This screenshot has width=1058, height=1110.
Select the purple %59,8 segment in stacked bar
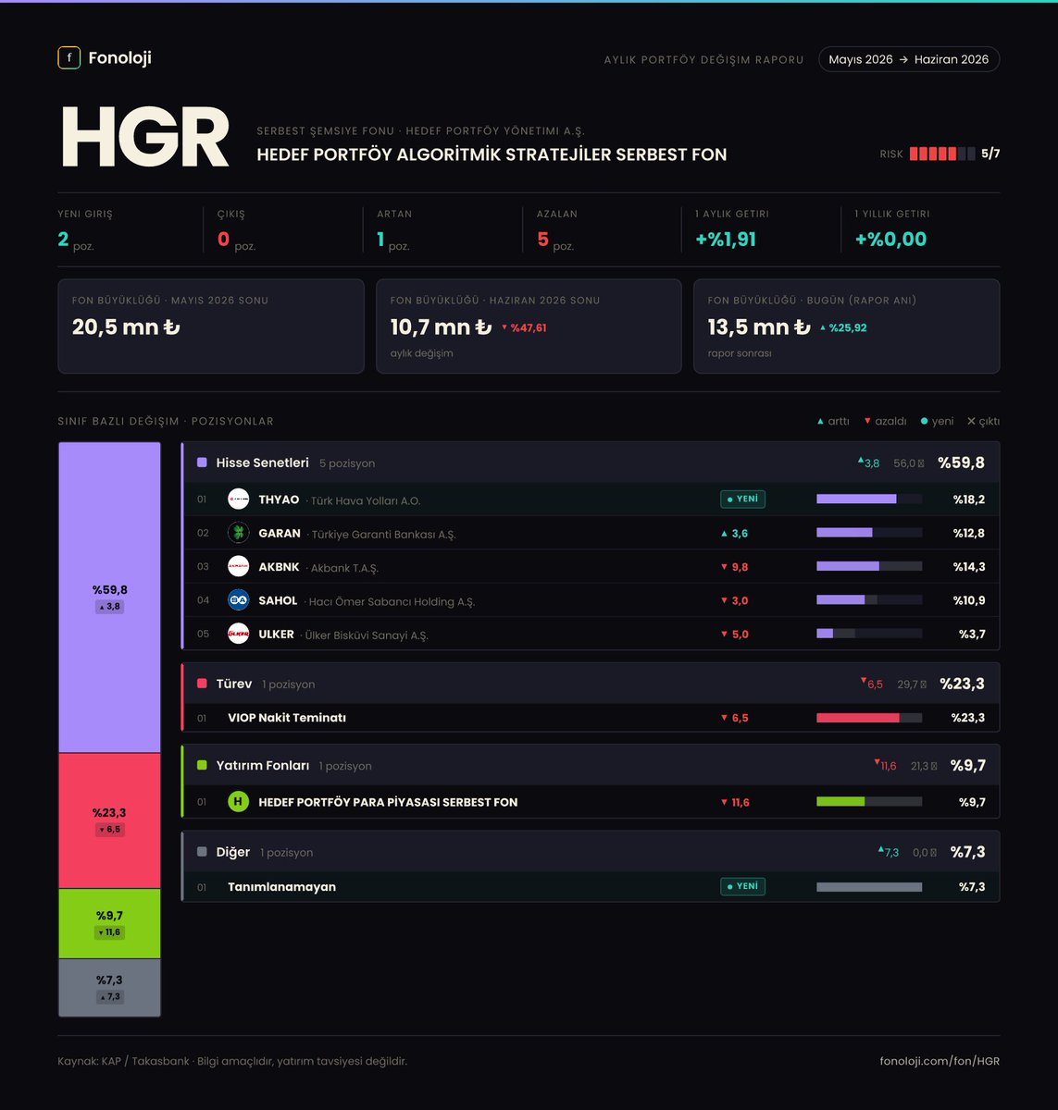pos(109,598)
